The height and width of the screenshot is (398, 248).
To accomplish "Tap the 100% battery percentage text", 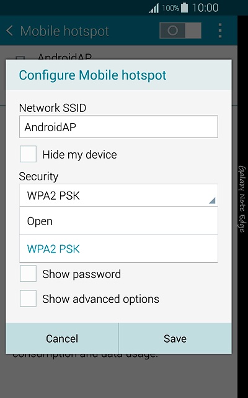I will pos(170,8).
